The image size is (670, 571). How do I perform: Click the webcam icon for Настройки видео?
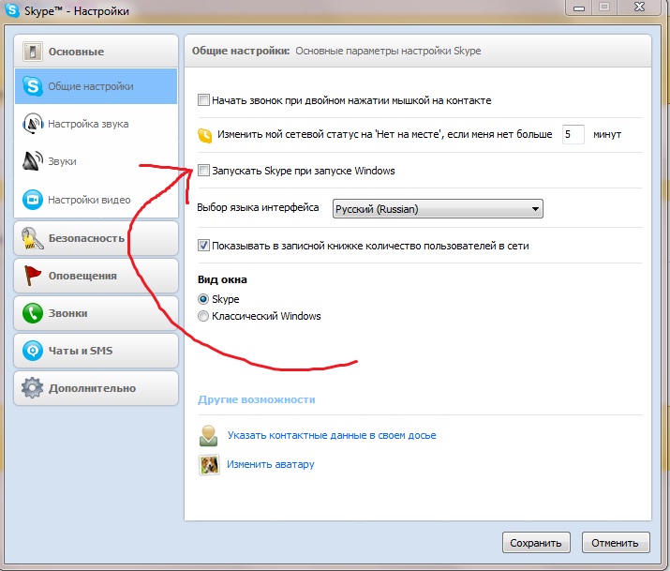click(33, 200)
